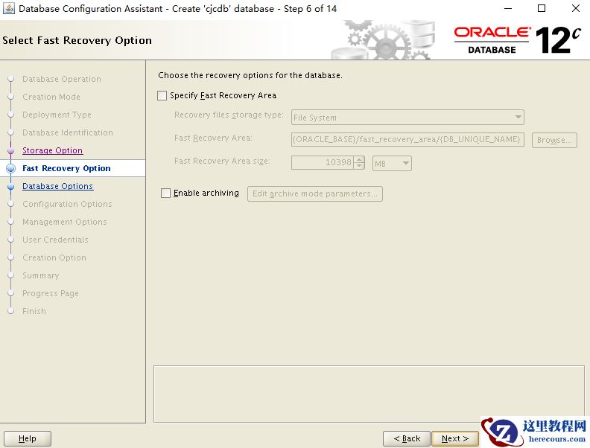Click Summary step
590x448 pixels.
click(x=41, y=275)
